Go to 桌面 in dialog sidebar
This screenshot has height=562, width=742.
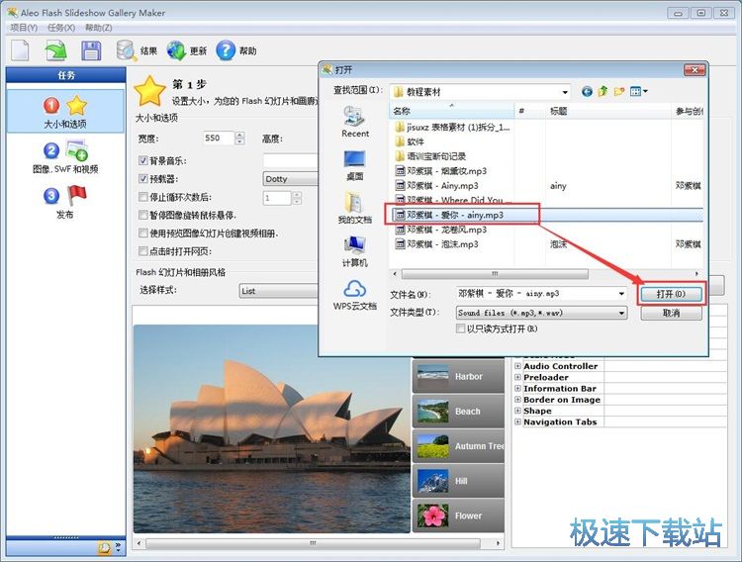point(355,165)
